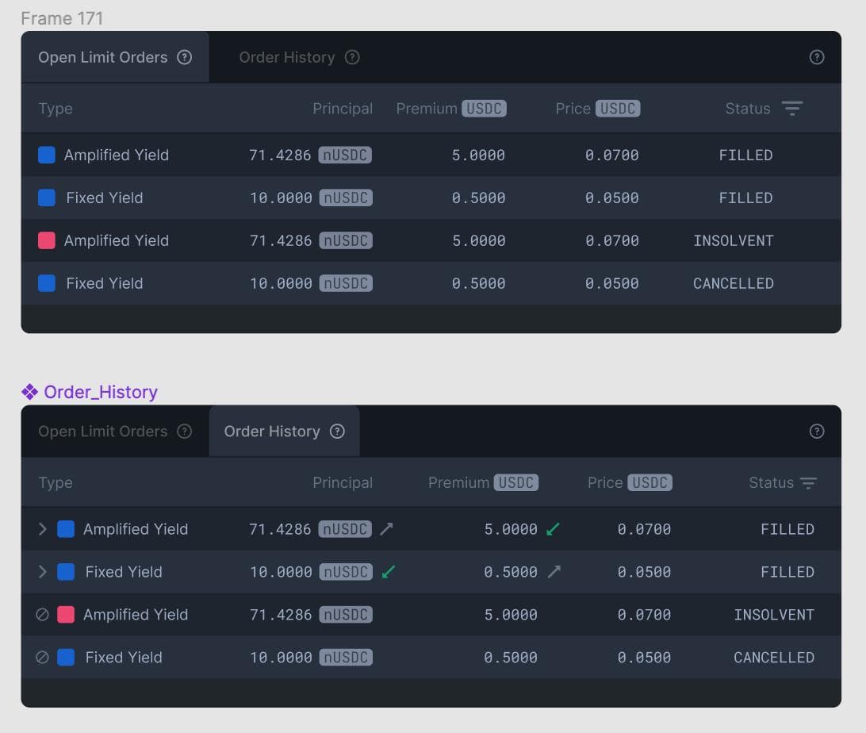Click far-right help icon in Order_History panel header
This screenshot has height=733, width=866.
[817, 432]
